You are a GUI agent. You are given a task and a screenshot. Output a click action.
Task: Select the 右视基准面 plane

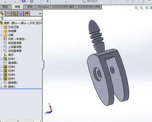pos(15,51)
